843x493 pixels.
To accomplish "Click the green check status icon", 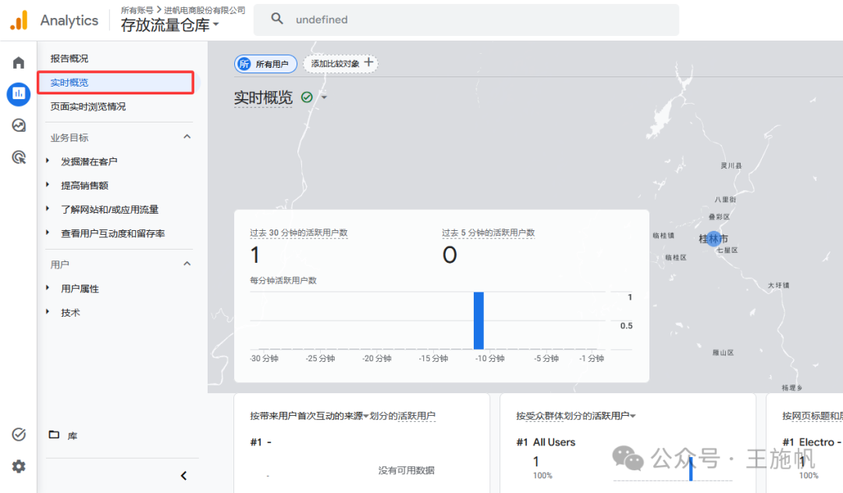I will 307,98.
